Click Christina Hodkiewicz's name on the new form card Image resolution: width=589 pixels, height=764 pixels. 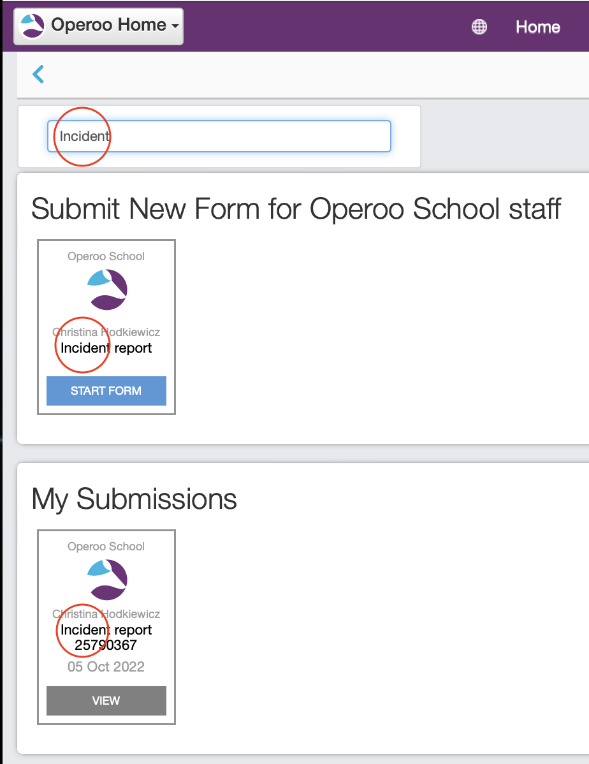pos(106,332)
